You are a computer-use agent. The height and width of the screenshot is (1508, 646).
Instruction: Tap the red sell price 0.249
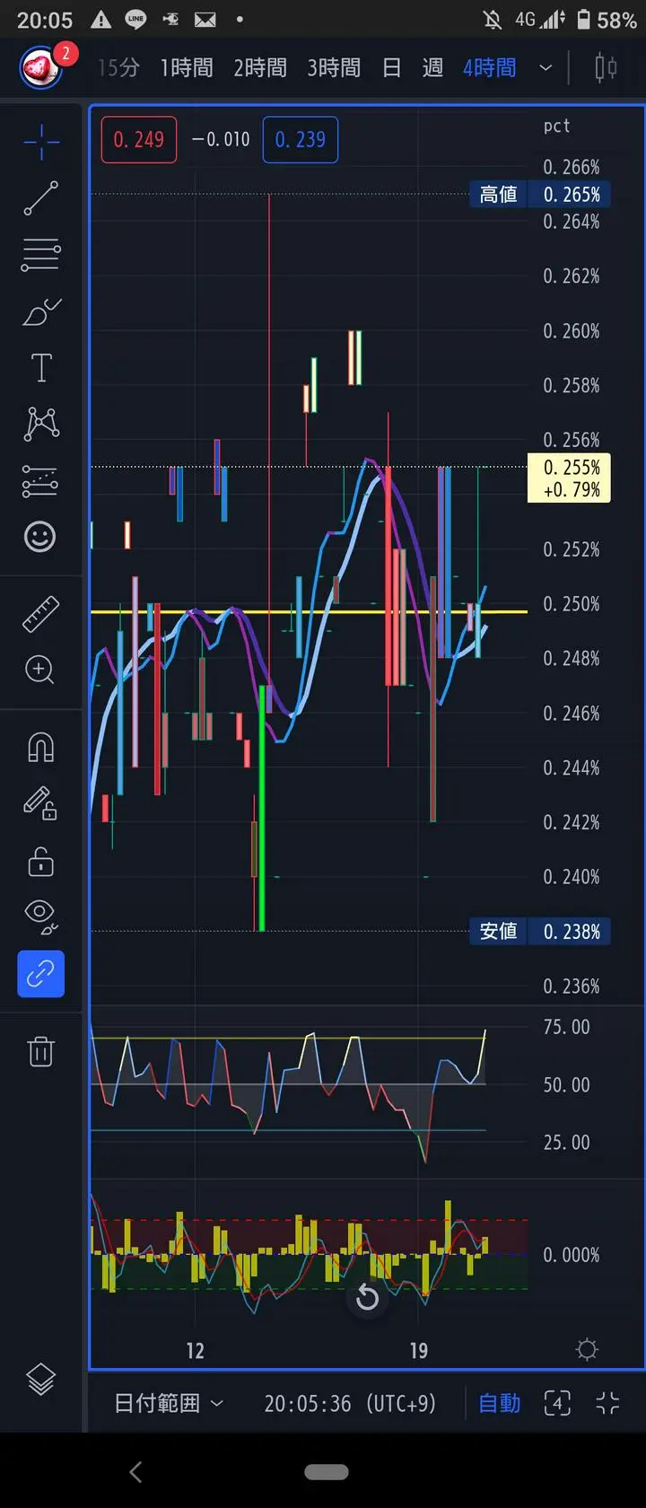(139, 140)
